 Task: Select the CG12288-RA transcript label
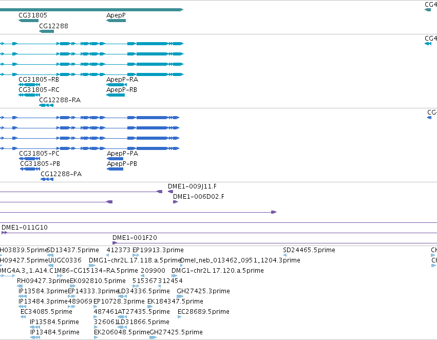(60, 100)
